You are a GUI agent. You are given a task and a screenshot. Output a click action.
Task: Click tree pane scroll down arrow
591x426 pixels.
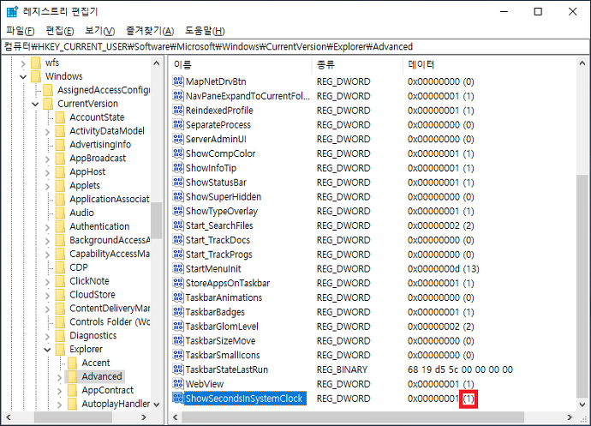[157, 405]
